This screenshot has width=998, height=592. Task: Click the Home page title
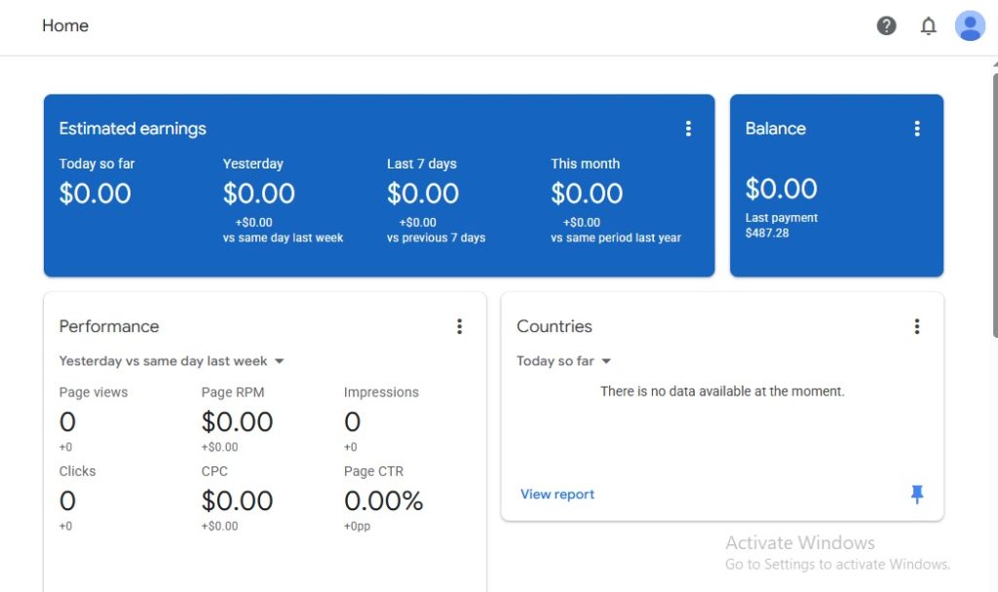point(65,26)
